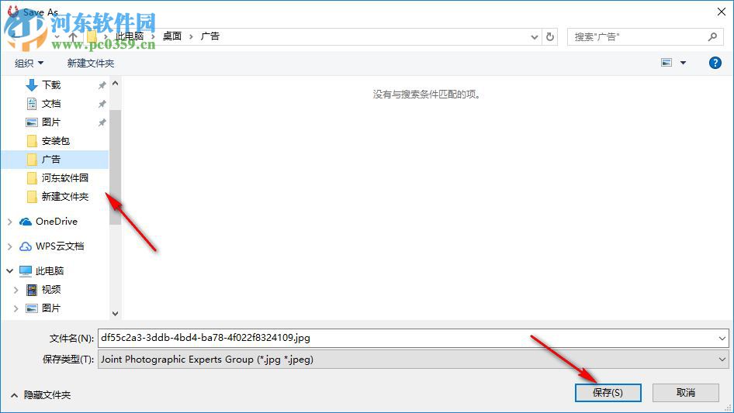Viewport: 734px width, 413px height.
Task: Open 视频 under 此电脑
Action: coord(51,290)
